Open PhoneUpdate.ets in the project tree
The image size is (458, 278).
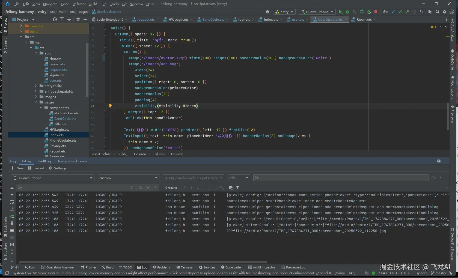pos(63,140)
